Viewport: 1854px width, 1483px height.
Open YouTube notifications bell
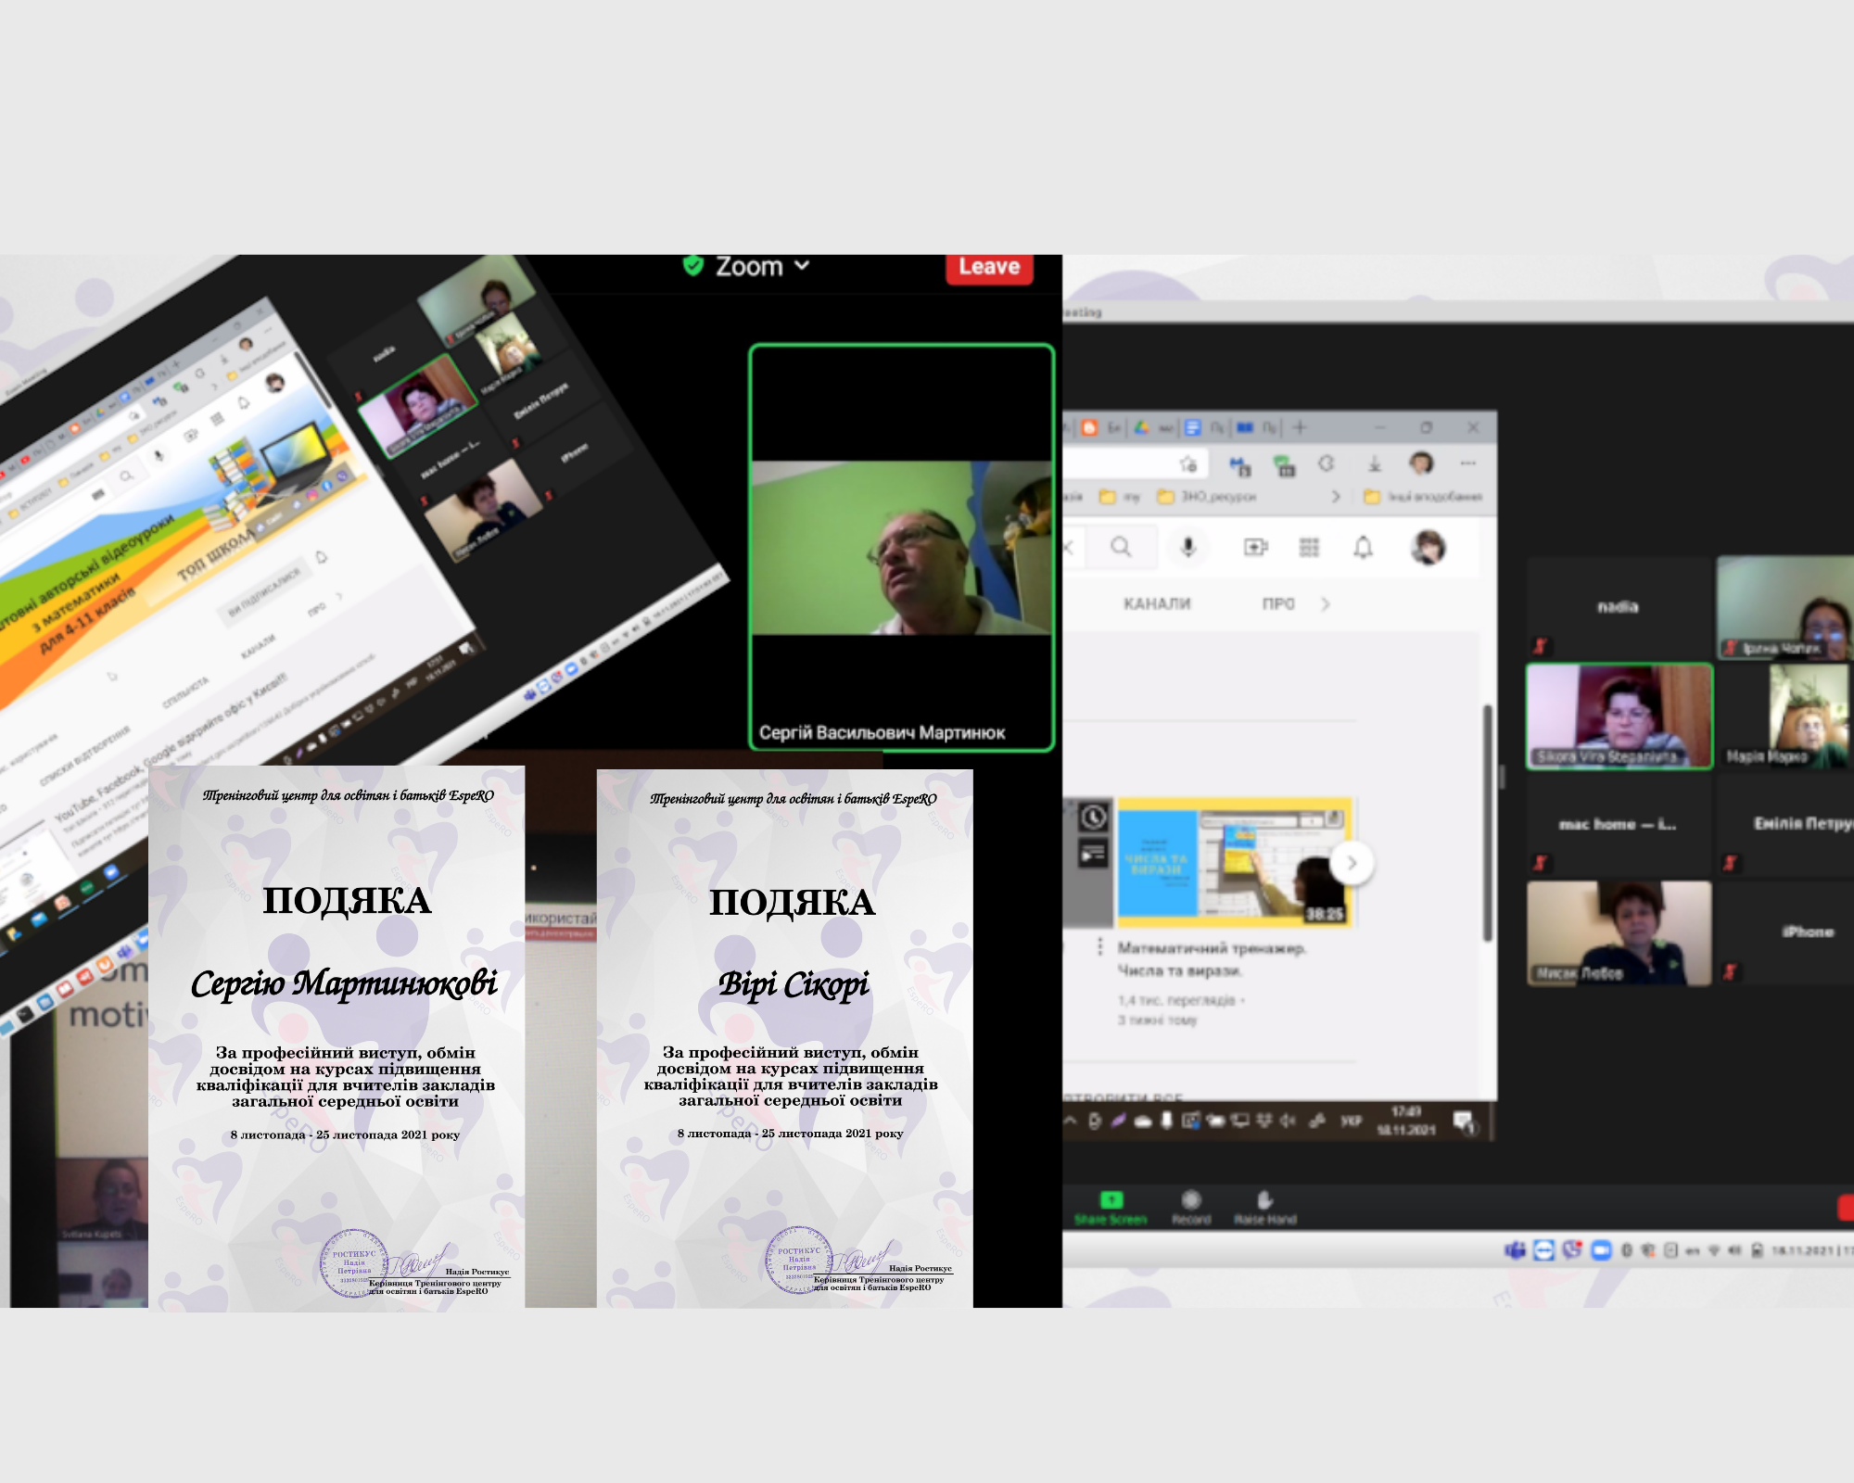point(1363,547)
